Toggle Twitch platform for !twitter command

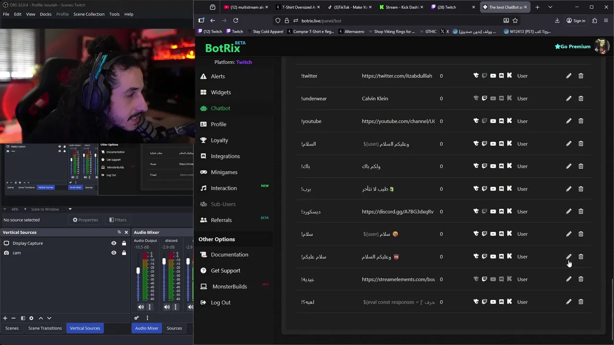(484, 76)
